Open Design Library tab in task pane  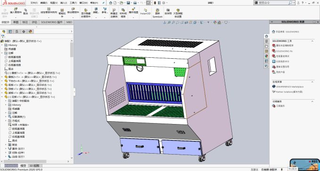[x=266, y=41]
